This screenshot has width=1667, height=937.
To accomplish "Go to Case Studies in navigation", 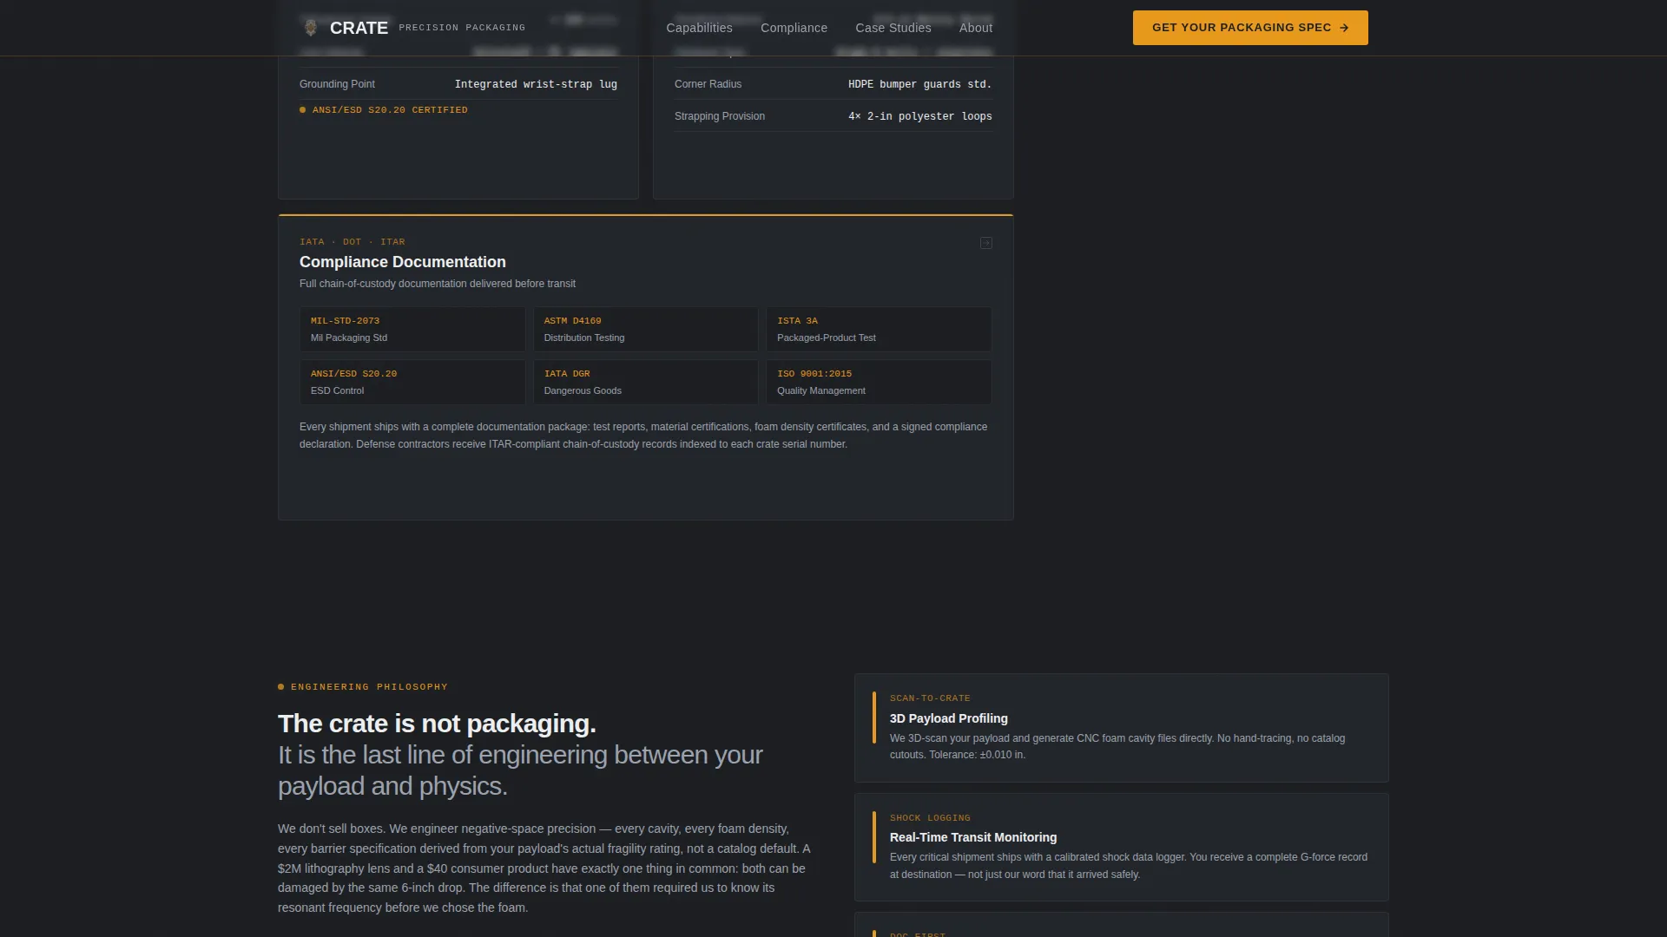I will click(893, 28).
